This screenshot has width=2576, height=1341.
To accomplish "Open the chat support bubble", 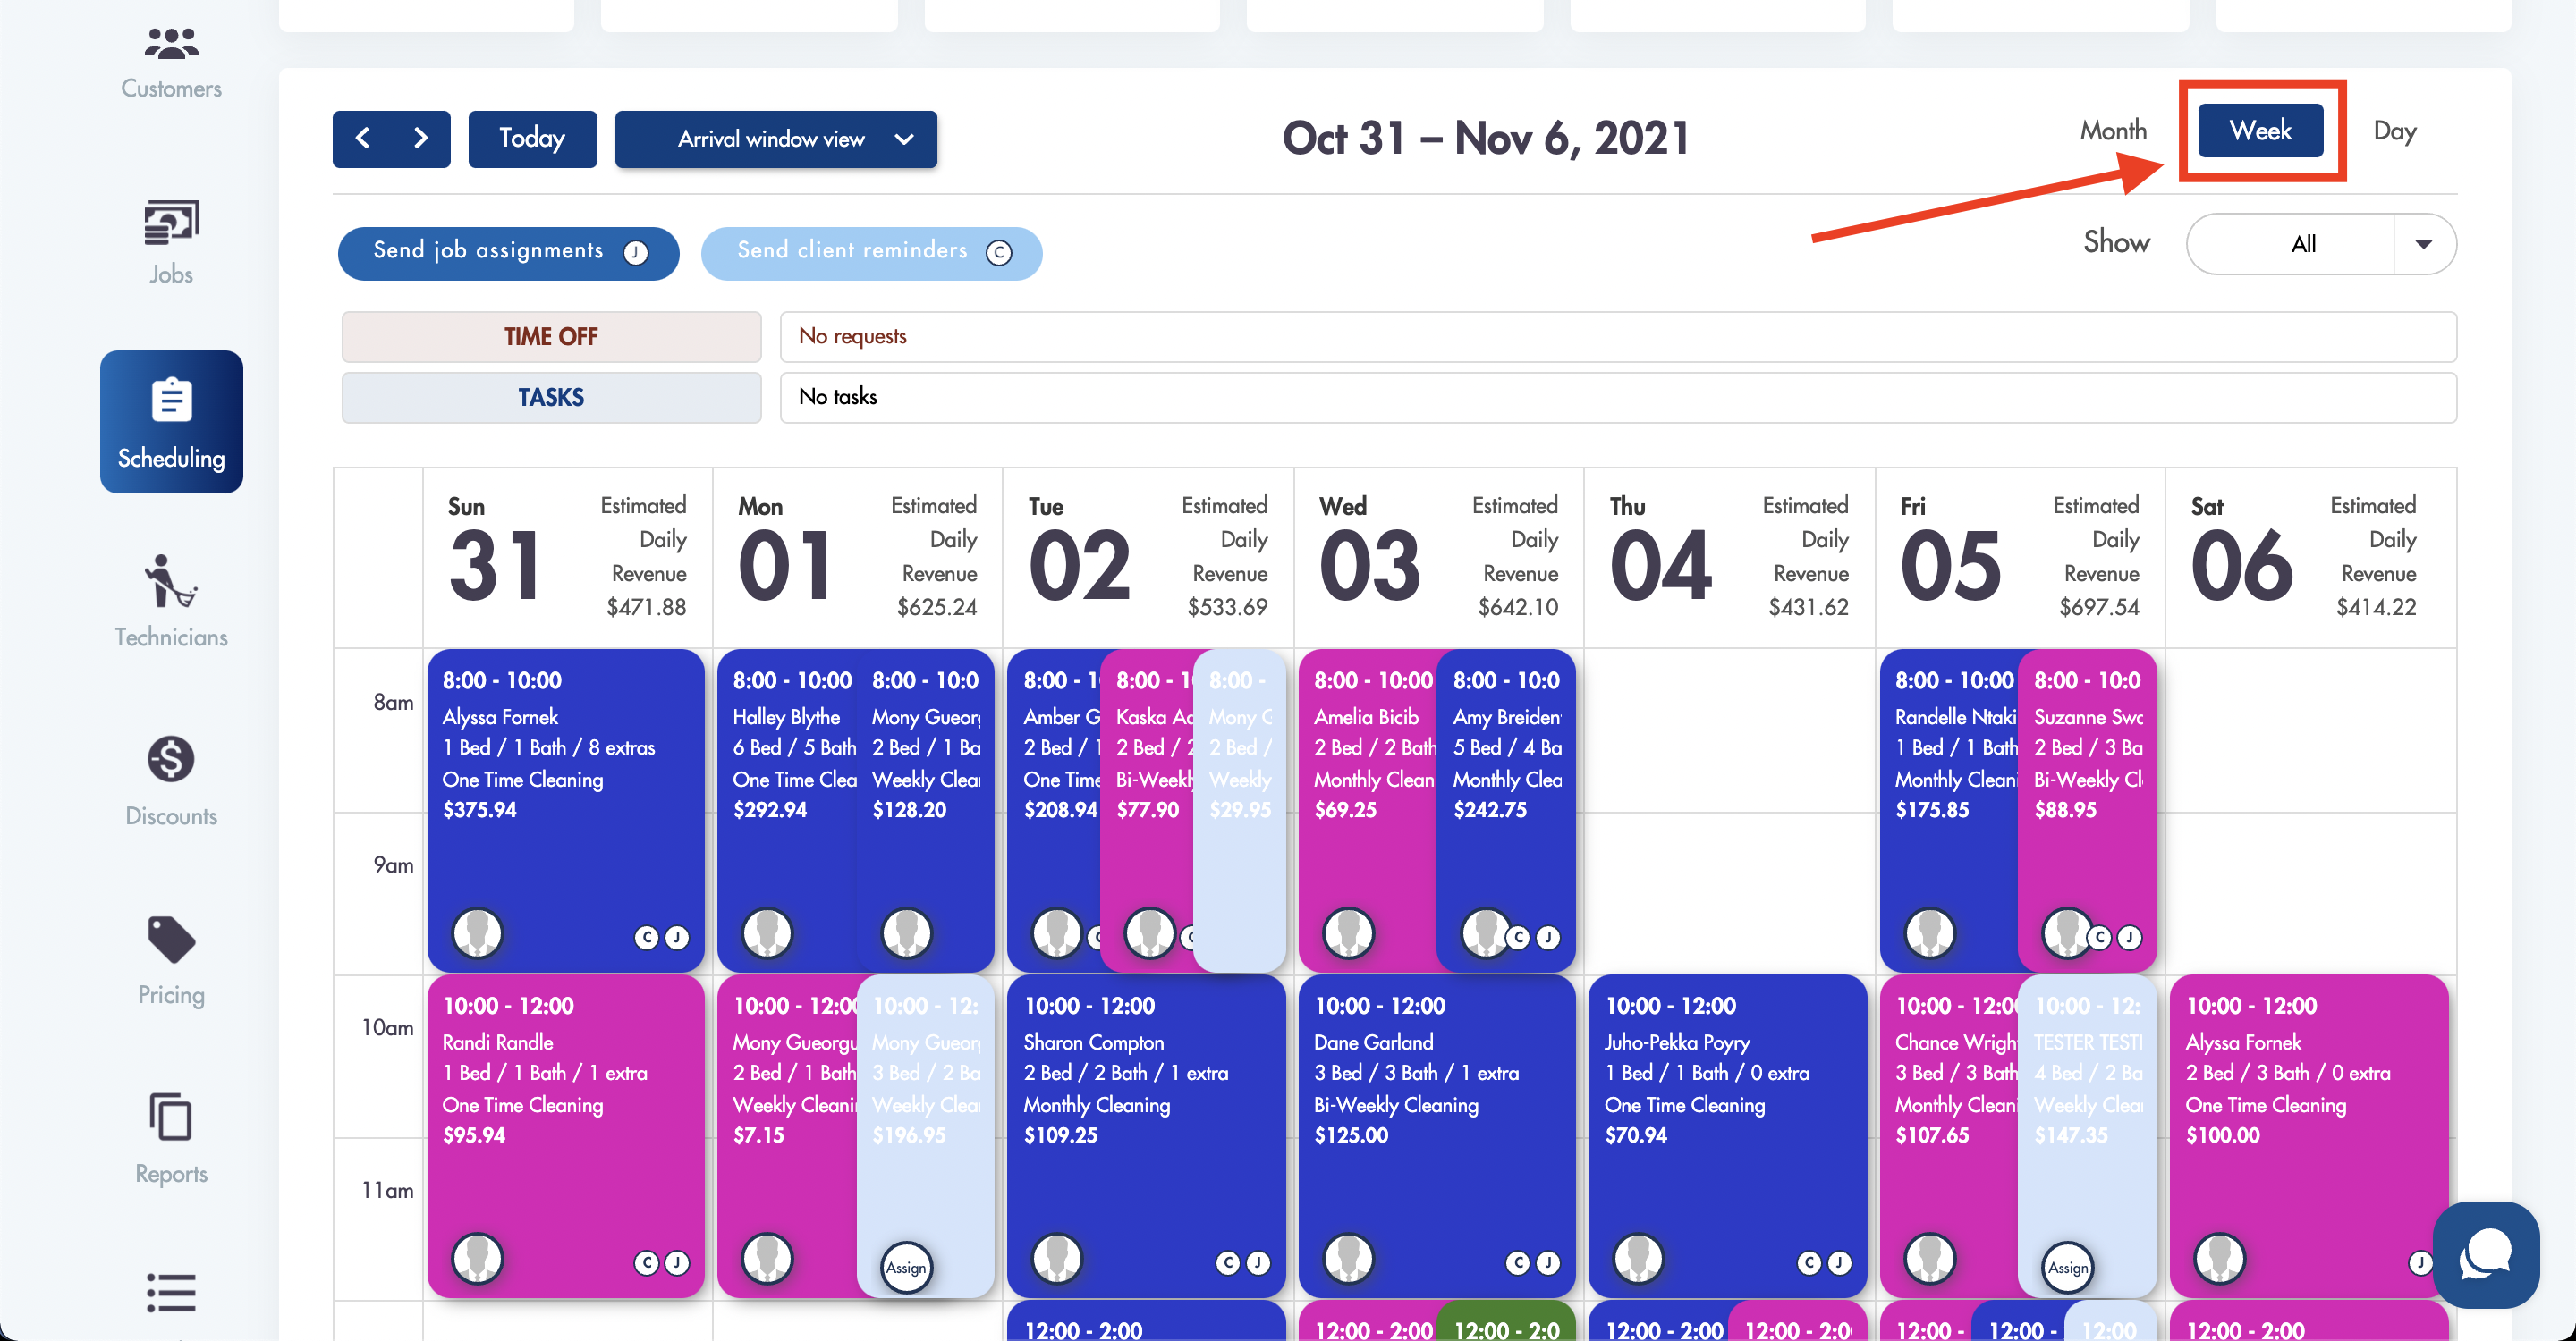I will 2484,1253.
